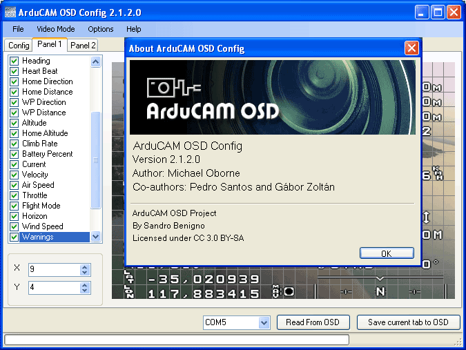466x350 pixels.
Task: Toggle the Throttle checkbox
Action: [x=14, y=195]
